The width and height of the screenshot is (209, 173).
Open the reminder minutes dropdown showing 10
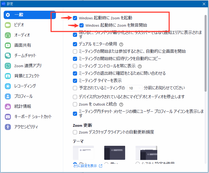(x=135, y=88)
